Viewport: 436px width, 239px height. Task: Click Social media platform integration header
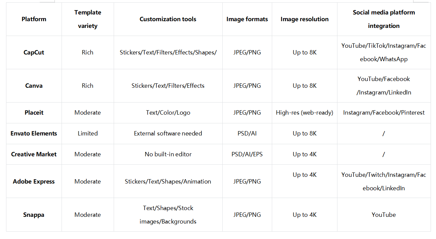384,19
